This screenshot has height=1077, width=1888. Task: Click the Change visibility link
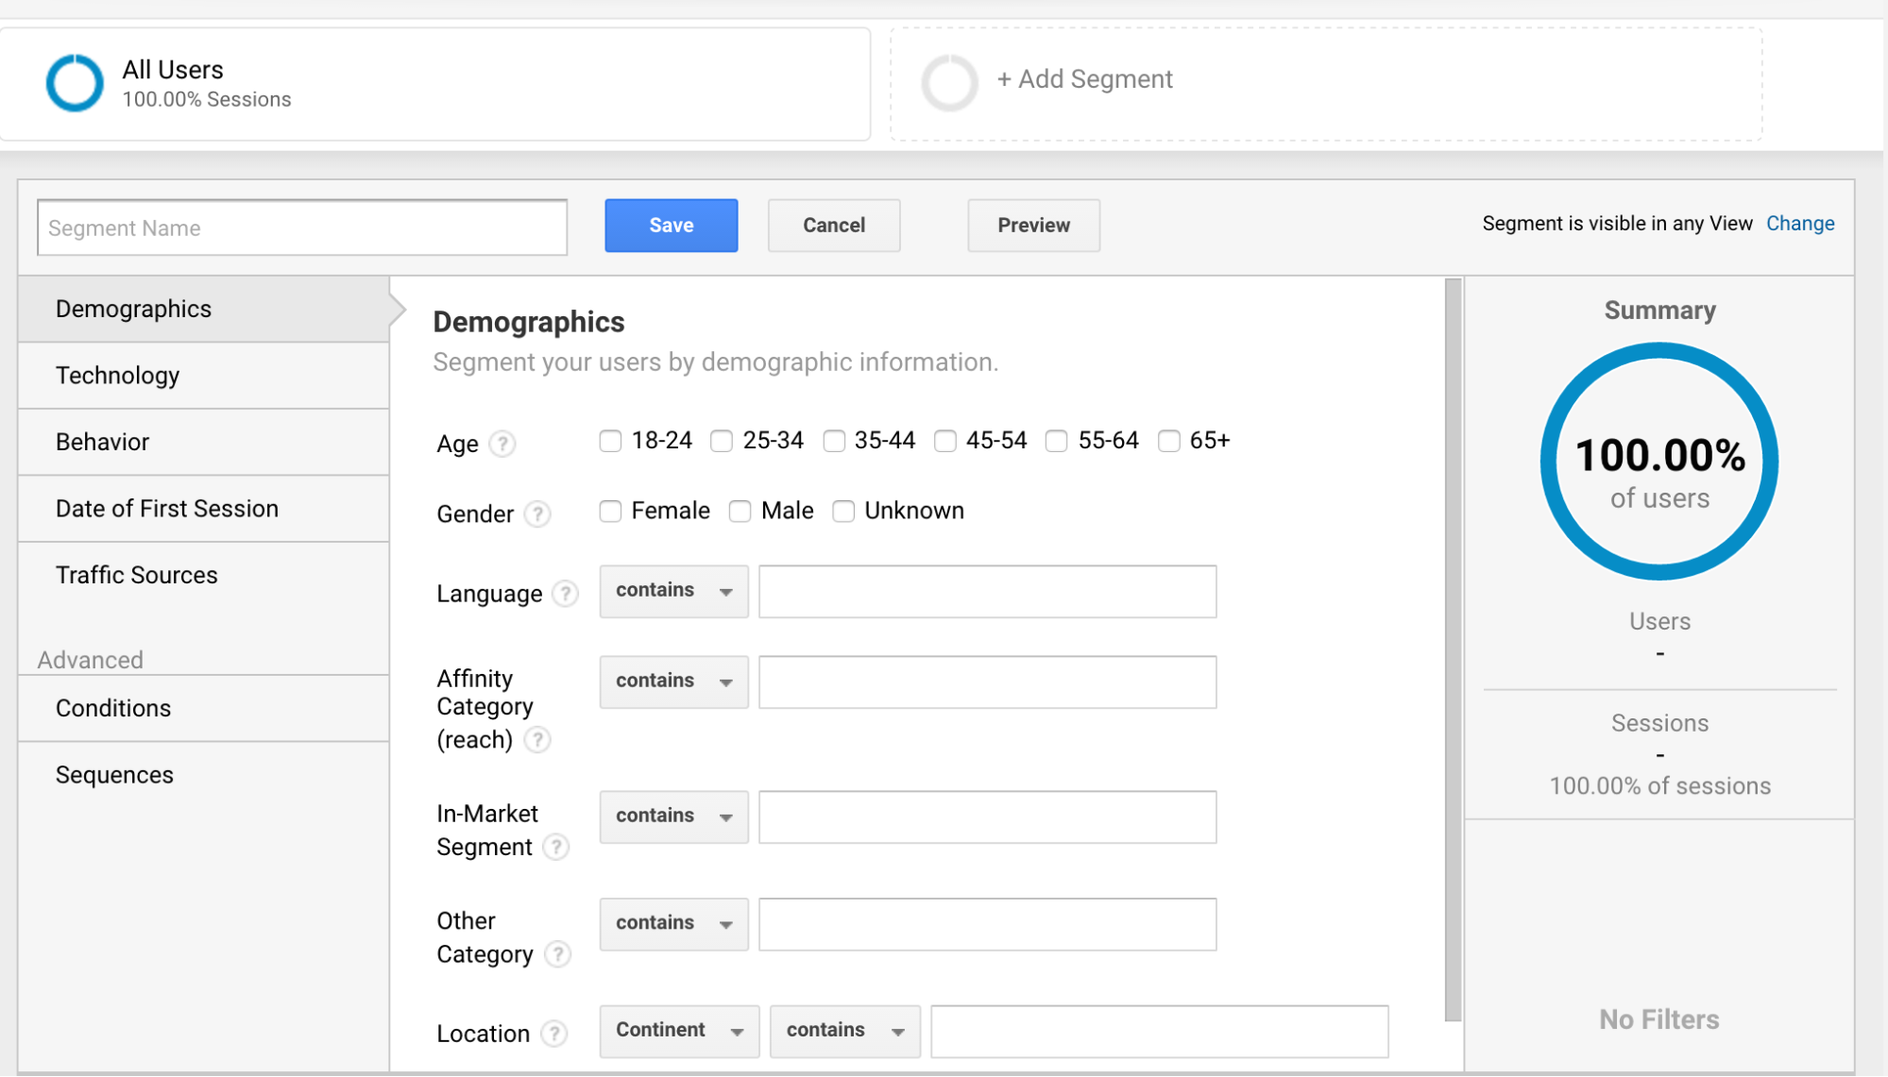[1799, 224]
